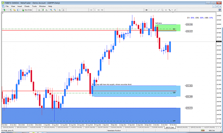Viewport: 223px width, 133px height.
Task: Switch to EURUSD,Monthly chart tab
Action: click(x=8, y=127)
